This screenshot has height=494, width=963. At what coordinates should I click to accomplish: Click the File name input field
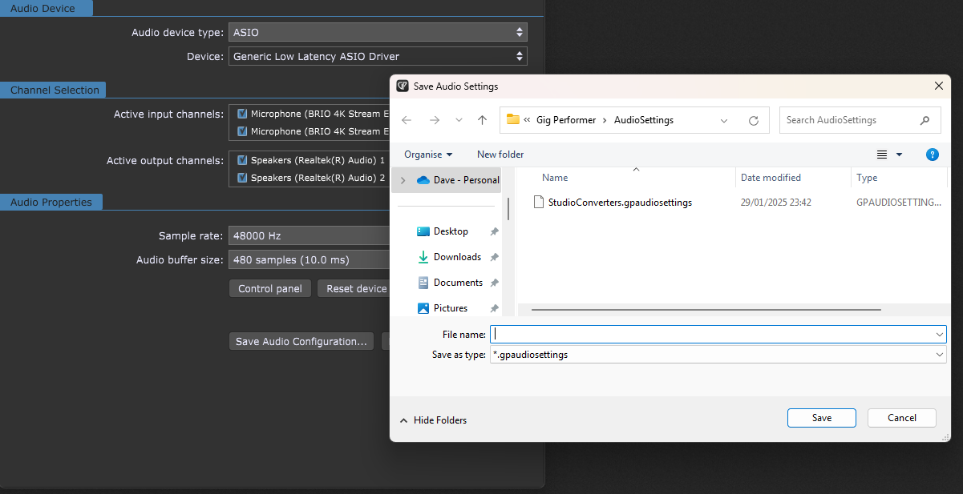(x=711, y=334)
